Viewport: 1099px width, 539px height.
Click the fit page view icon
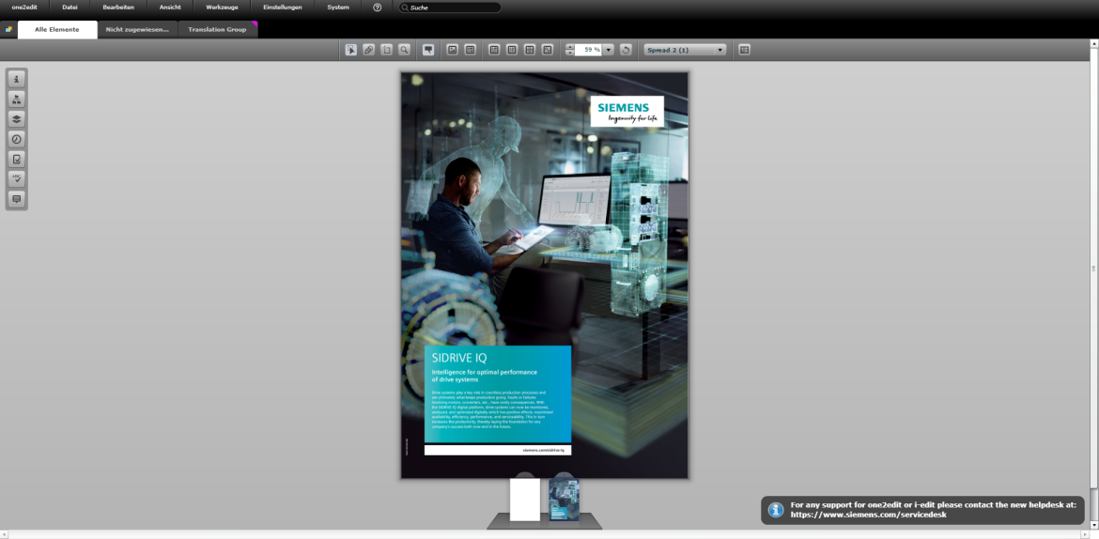(494, 50)
